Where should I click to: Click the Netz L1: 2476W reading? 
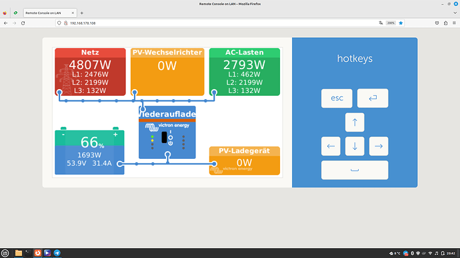click(90, 74)
